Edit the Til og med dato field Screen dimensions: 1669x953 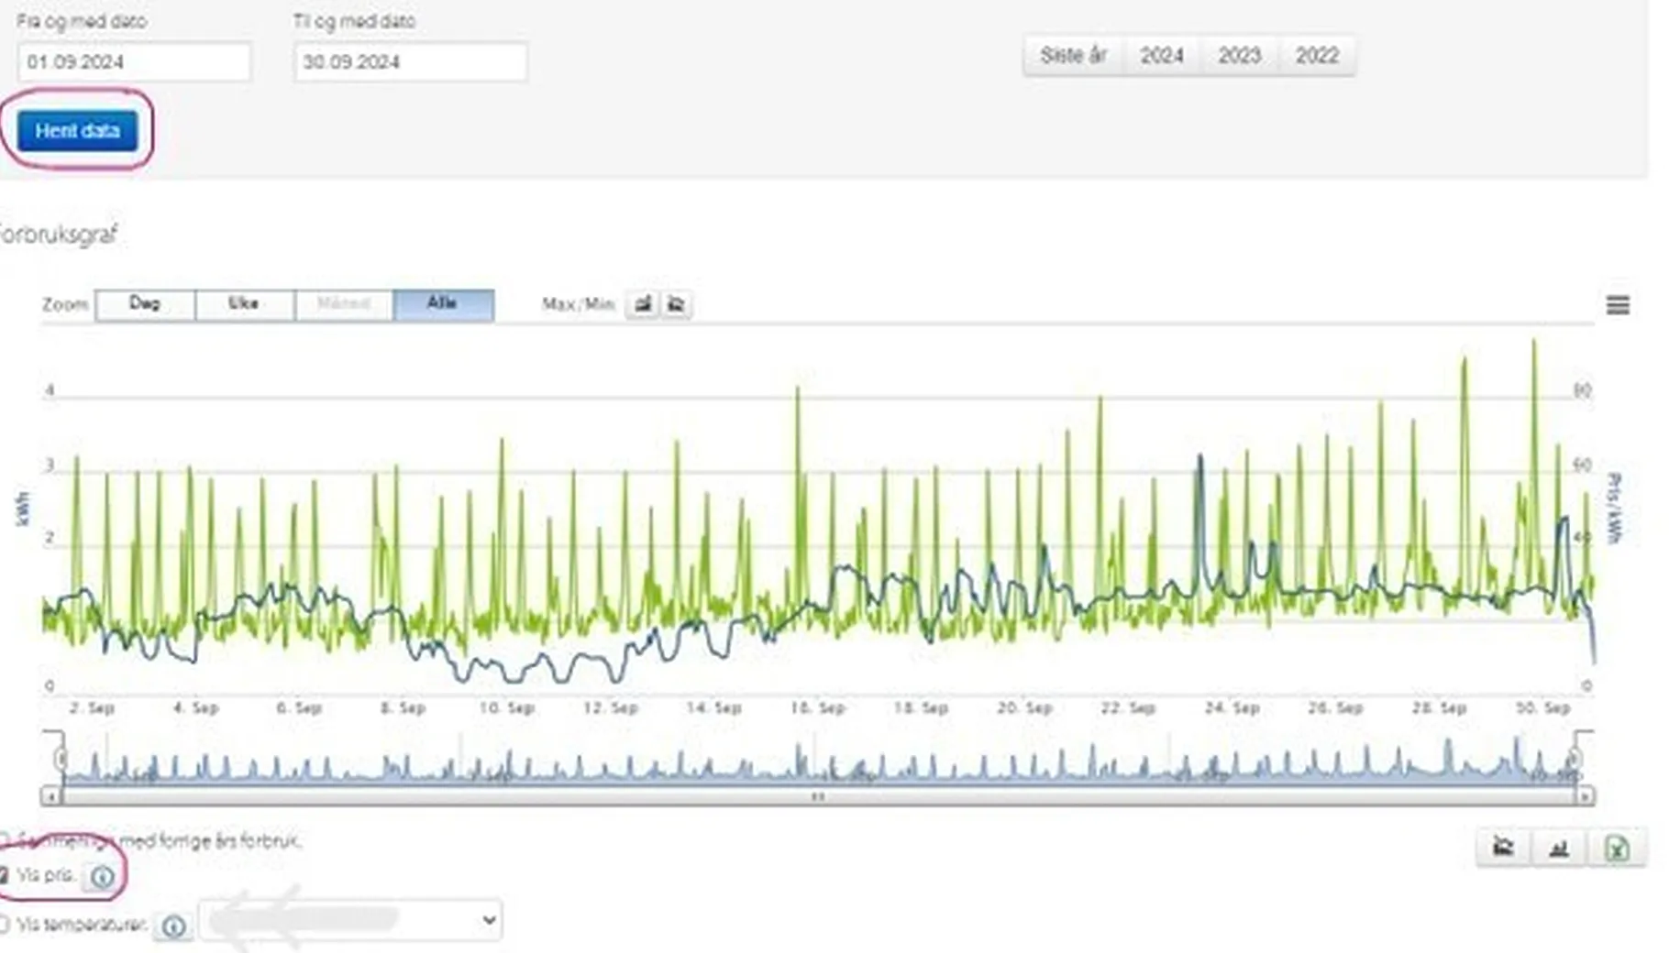pos(411,62)
